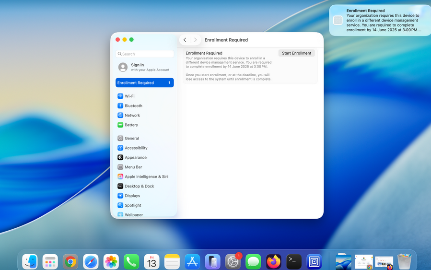This screenshot has width=431, height=270.
Task: Open Menu Bar settings icon
Action: click(x=120, y=167)
